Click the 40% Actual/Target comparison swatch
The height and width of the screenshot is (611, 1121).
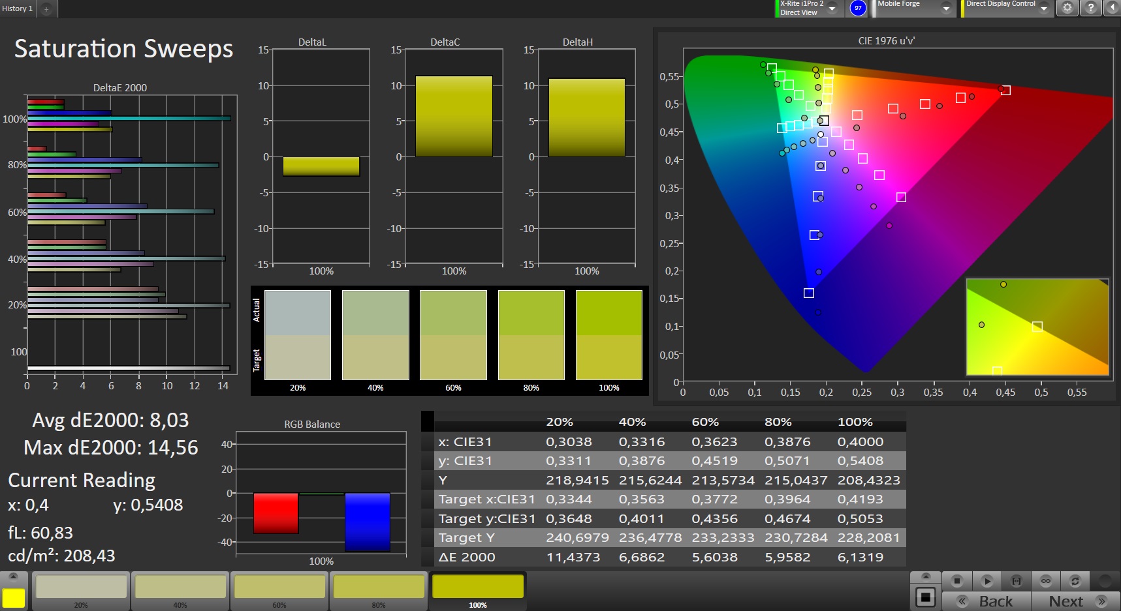point(375,335)
